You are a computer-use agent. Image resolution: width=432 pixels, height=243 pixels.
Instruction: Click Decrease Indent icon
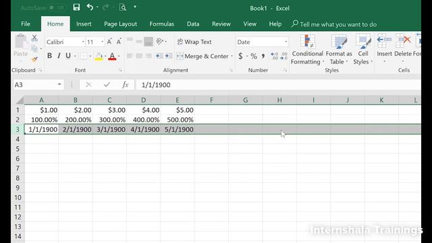pos(159,56)
